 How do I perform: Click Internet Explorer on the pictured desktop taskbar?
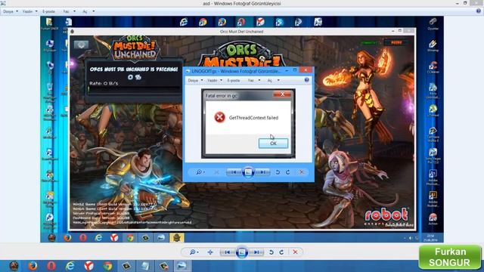(x=98, y=238)
